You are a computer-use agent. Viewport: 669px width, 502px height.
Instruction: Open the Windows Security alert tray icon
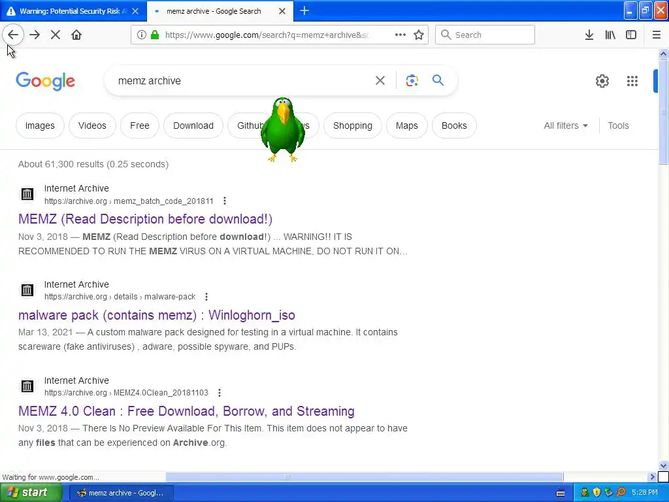pyautogui.click(x=596, y=493)
